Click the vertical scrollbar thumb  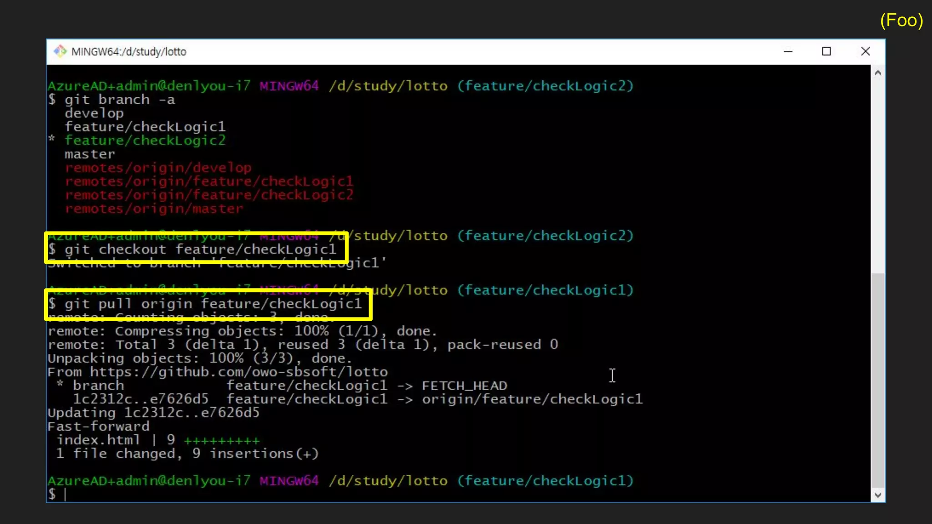tap(878, 380)
